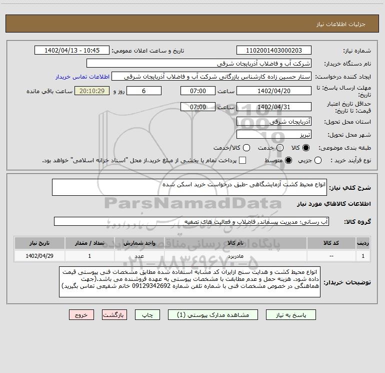This screenshot has height=373, width=385.
Task: Click the مادربرد item name cell
Action: click(235, 256)
